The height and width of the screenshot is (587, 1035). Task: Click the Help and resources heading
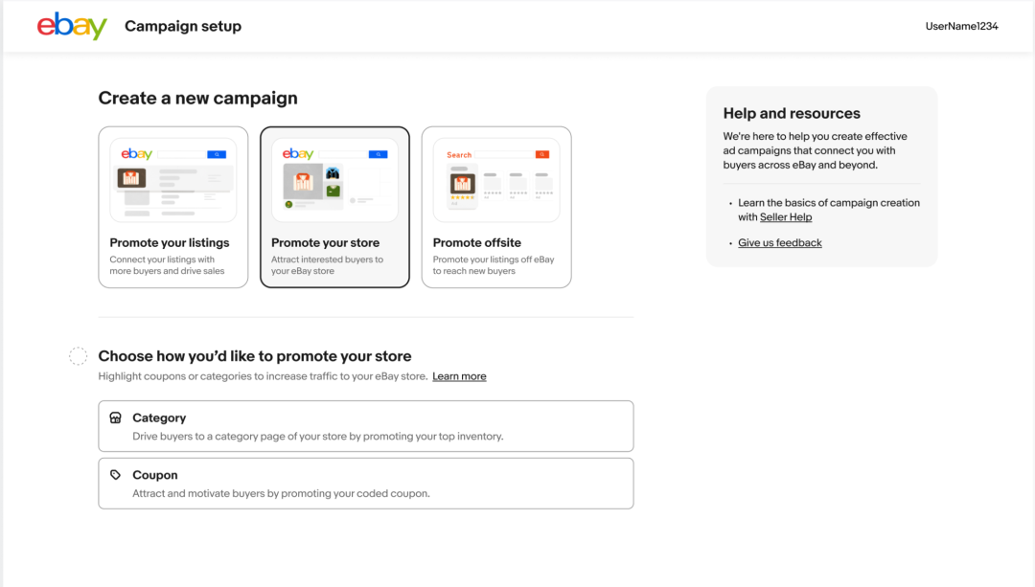[x=792, y=113]
